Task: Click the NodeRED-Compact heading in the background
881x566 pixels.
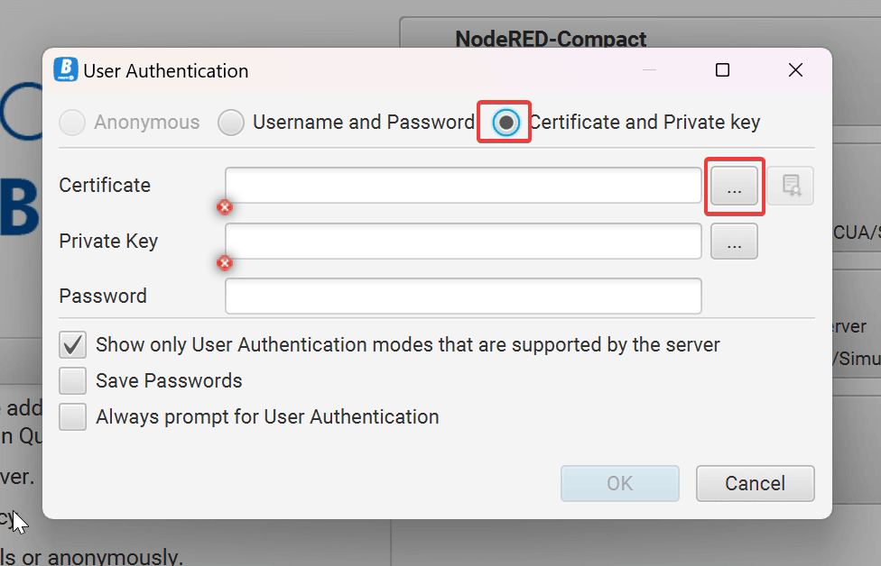Action: pyautogui.click(x=551, y=39)
